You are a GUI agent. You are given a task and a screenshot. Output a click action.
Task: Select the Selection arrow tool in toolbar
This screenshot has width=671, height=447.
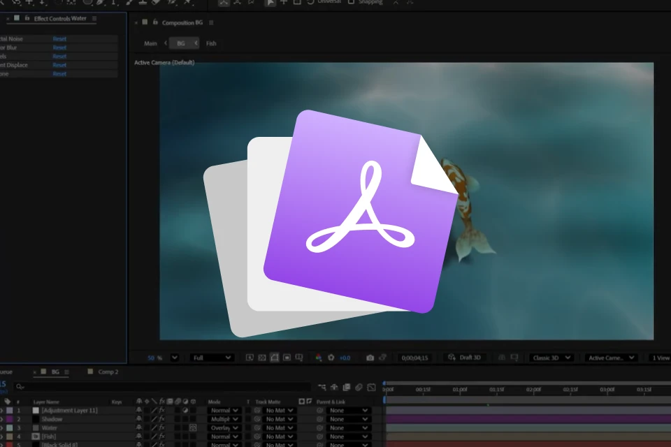270,2
